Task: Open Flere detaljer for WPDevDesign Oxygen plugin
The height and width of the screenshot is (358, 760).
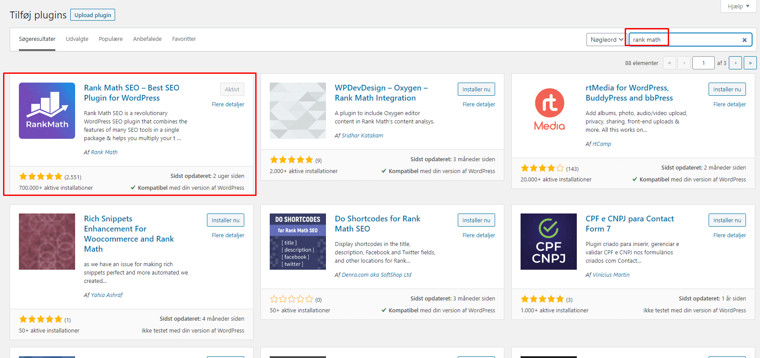Action: 479,105
